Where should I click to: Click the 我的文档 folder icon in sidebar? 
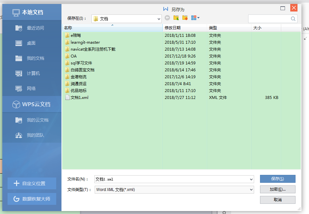coord(19,58)
